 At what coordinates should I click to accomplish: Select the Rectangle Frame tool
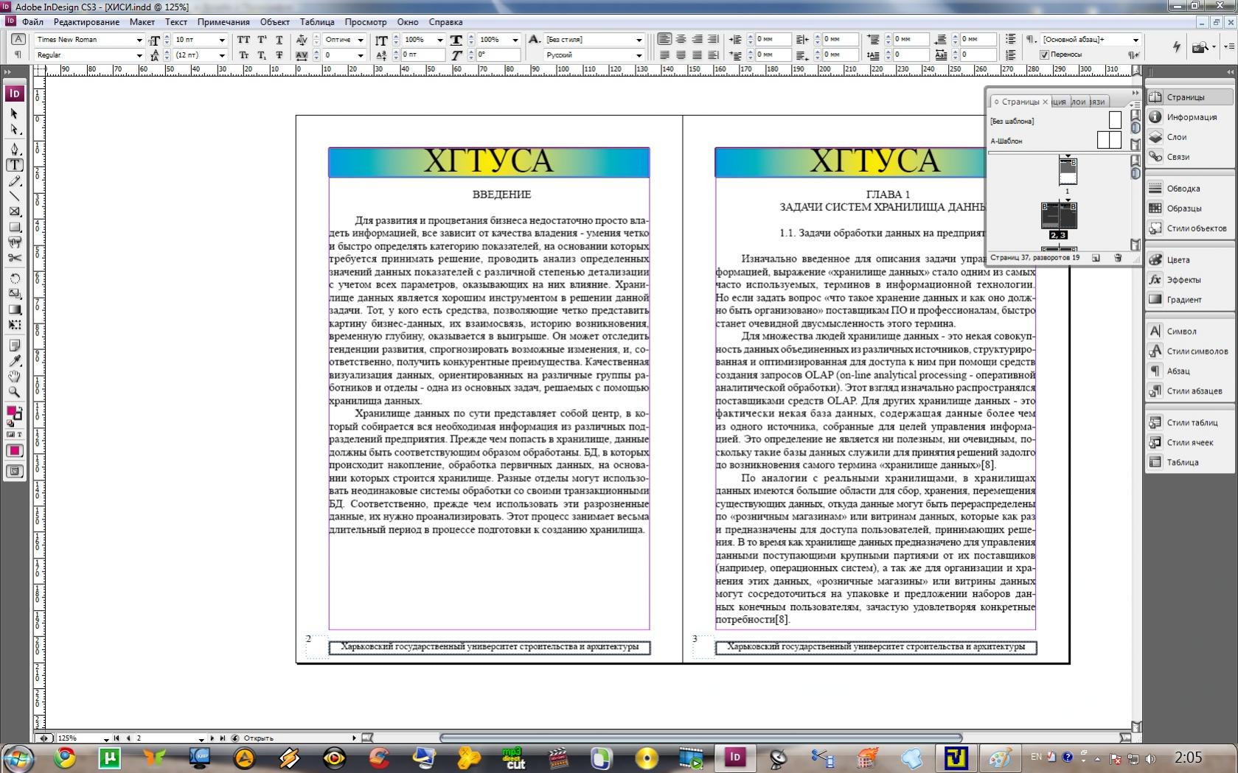pyautogui.click(x=14, y=212)
